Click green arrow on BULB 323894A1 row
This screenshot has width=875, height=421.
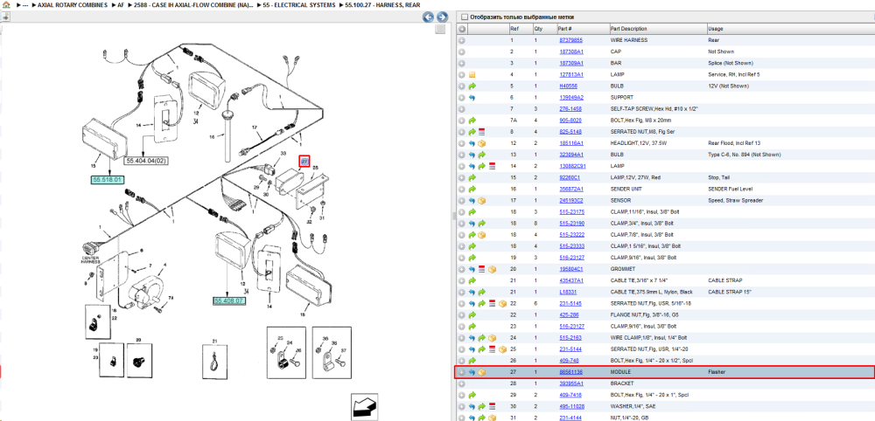click(x=482, y=155)
